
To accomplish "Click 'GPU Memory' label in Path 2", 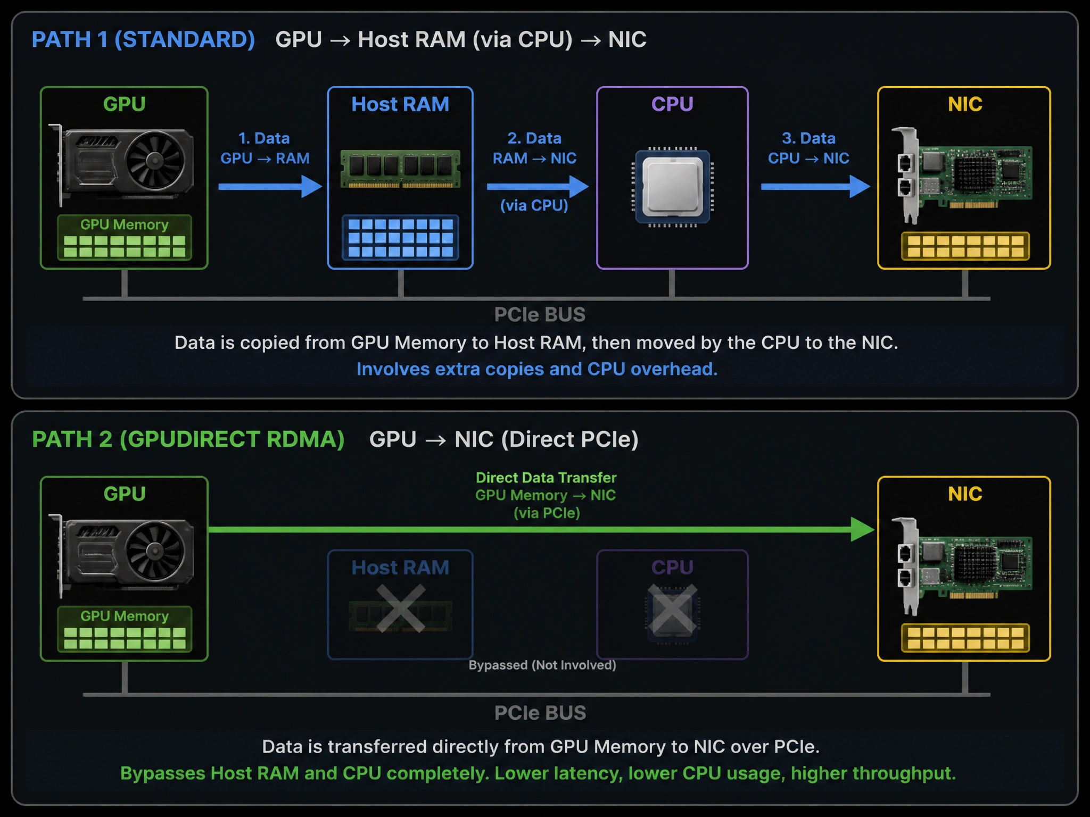I will click(125, 616).
